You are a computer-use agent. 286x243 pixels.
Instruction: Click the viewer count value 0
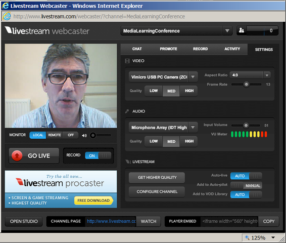tap(271, 30)
